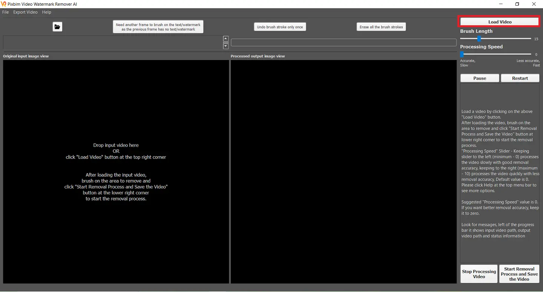Click the Restart button
The image size is (543, 292).
[520, 78]
